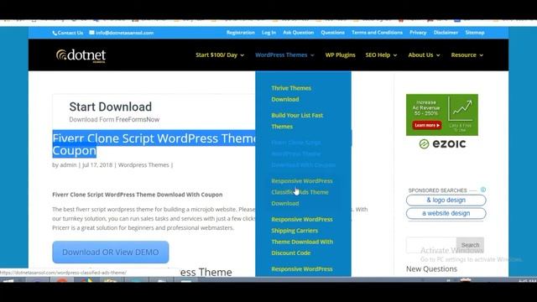The width and height of the screenshot is (537, 302).
Task: Click the Fiverr Clone Script post title
Action: (x=154, y=144)
